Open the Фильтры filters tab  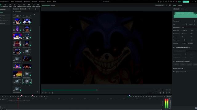(29, 5)
